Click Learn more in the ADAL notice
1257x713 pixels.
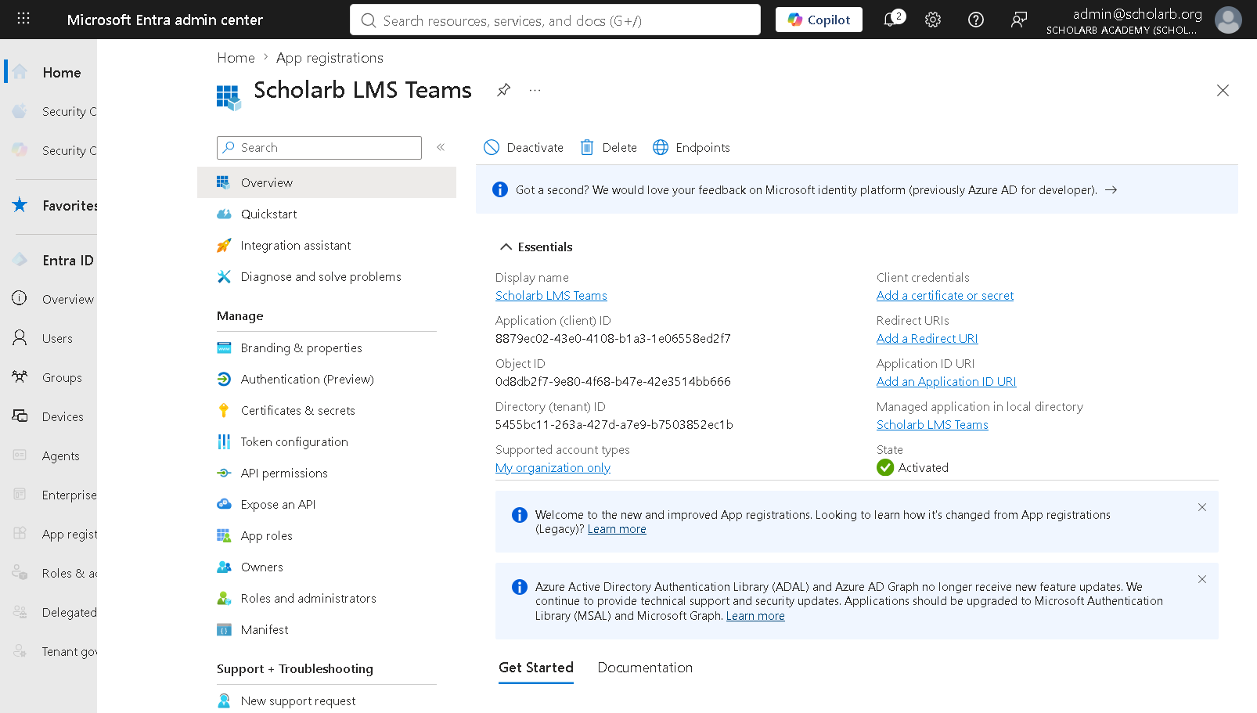[x=755, y=616]
